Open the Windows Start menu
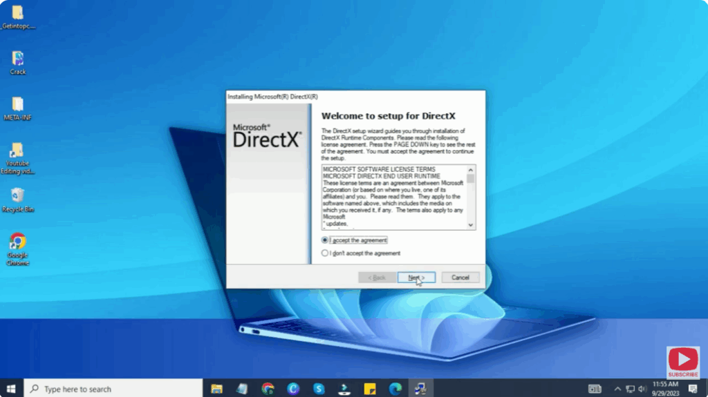This screenshot has height=397, width=708. (x=11, y=389)
